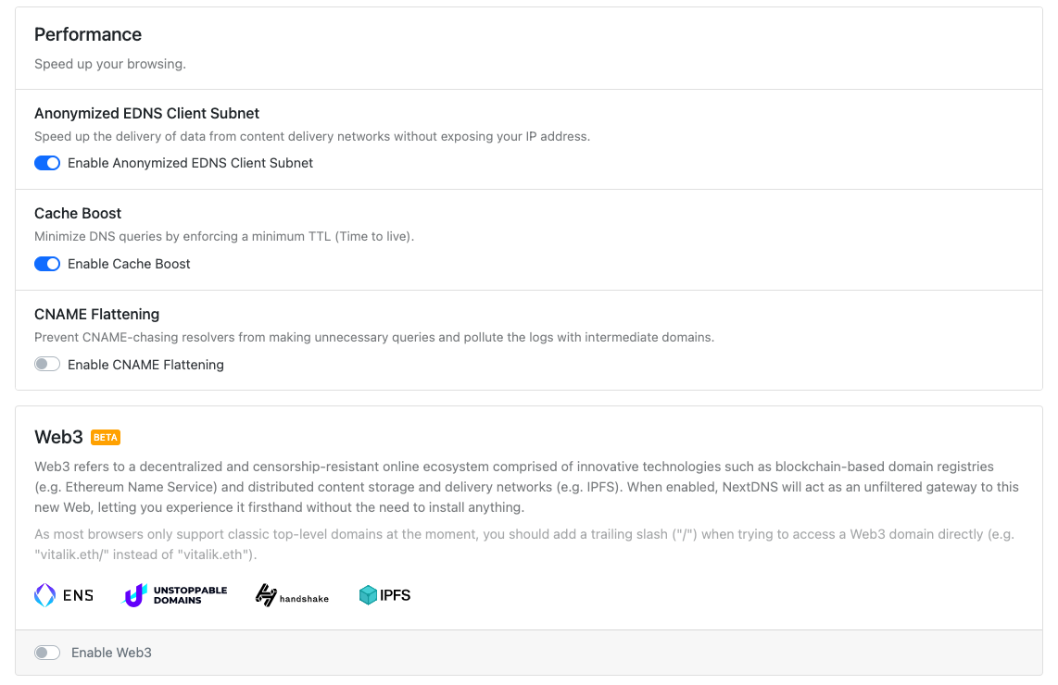Click the Unstoppable Domains logo
Viewport: 1058px width, 685px height.
(174, 595)
